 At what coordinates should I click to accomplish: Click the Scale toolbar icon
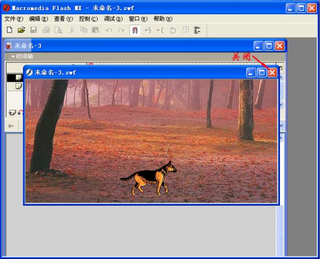point(186,30)
